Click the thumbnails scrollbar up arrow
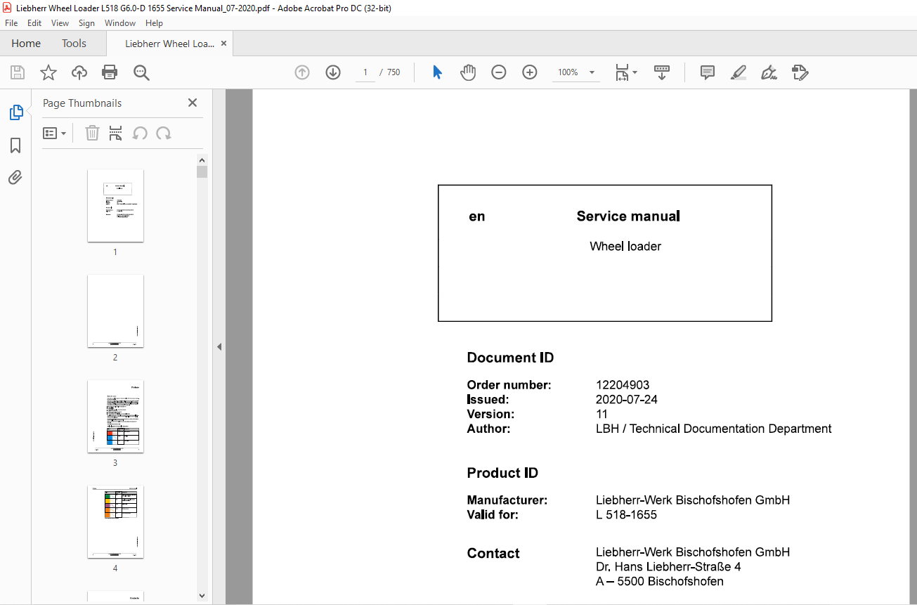This screenshot has width=917, height=605. click(202, 160)
